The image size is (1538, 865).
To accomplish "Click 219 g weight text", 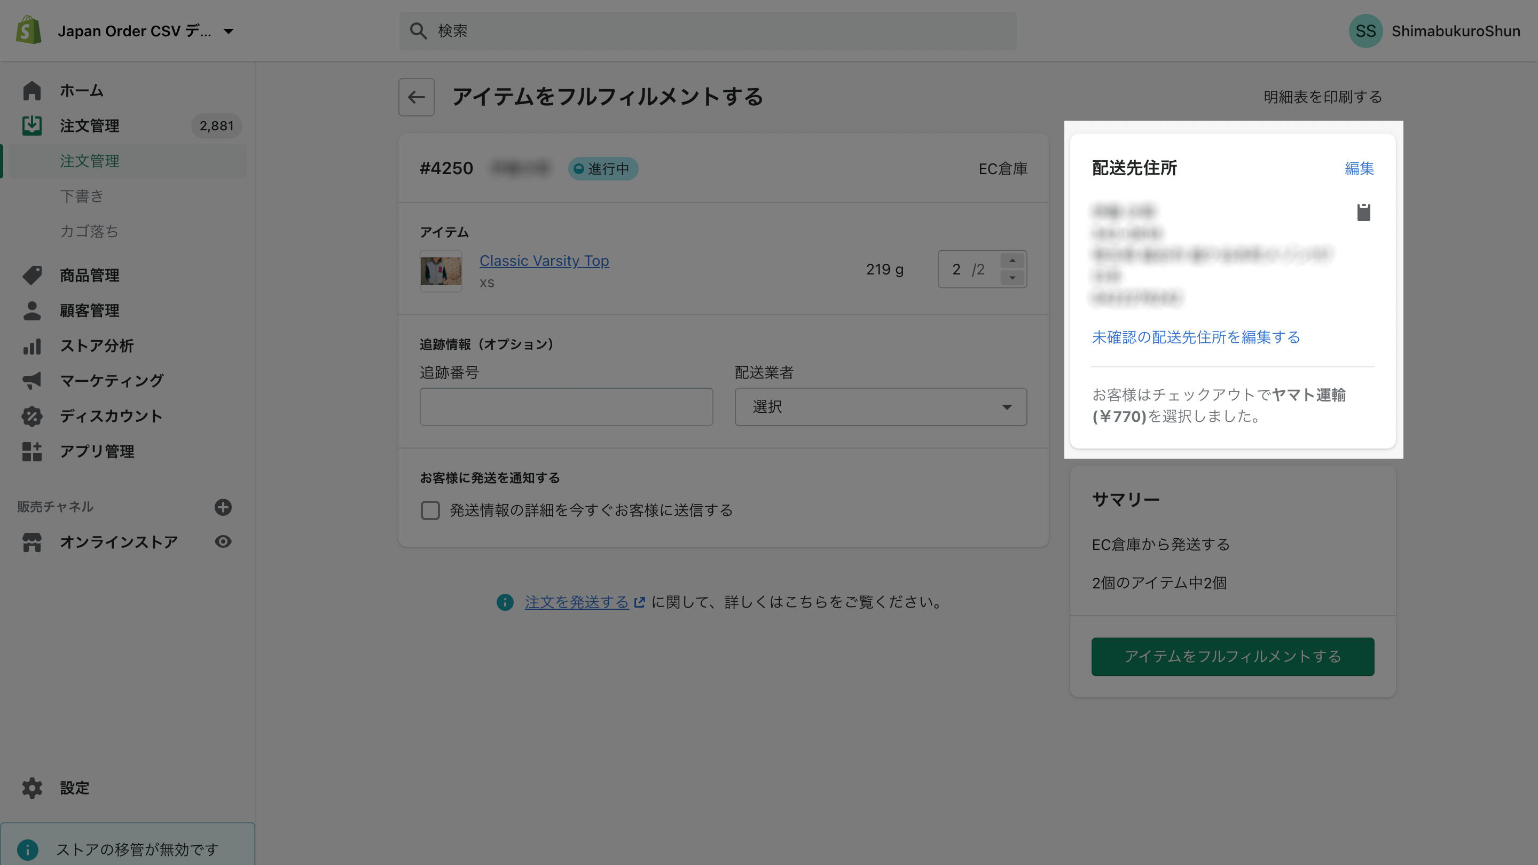I will point(884,269).
